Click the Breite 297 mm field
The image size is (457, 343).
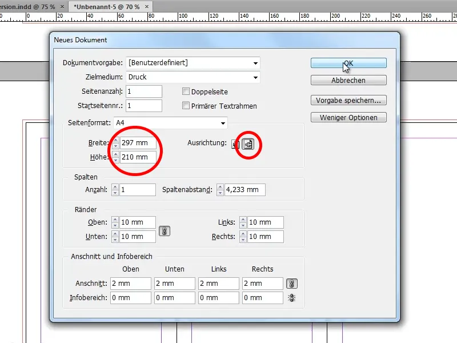[138, 143]
